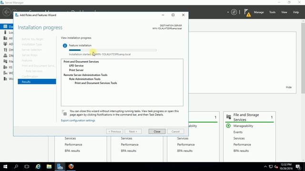Screen dimensions: 305x171
Task: Open Services in File and Storage tile
Action: point(239,138)
